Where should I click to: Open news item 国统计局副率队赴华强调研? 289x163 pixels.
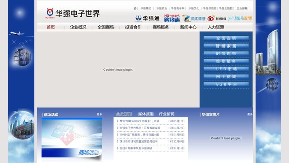click(x=136, y=148)
